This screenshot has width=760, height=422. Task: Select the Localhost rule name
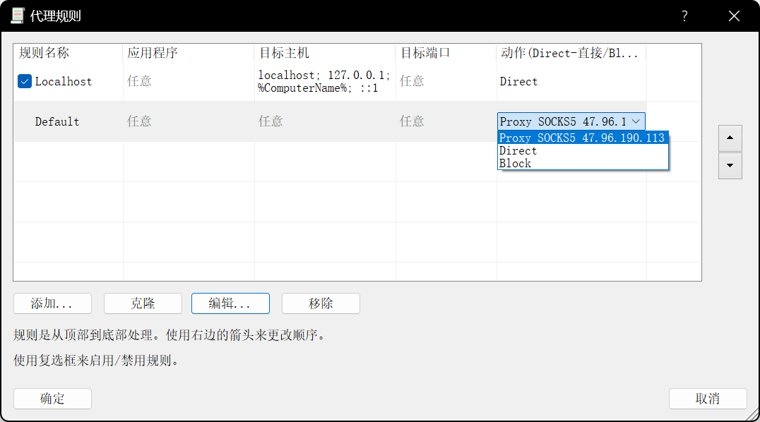point(64,81)
